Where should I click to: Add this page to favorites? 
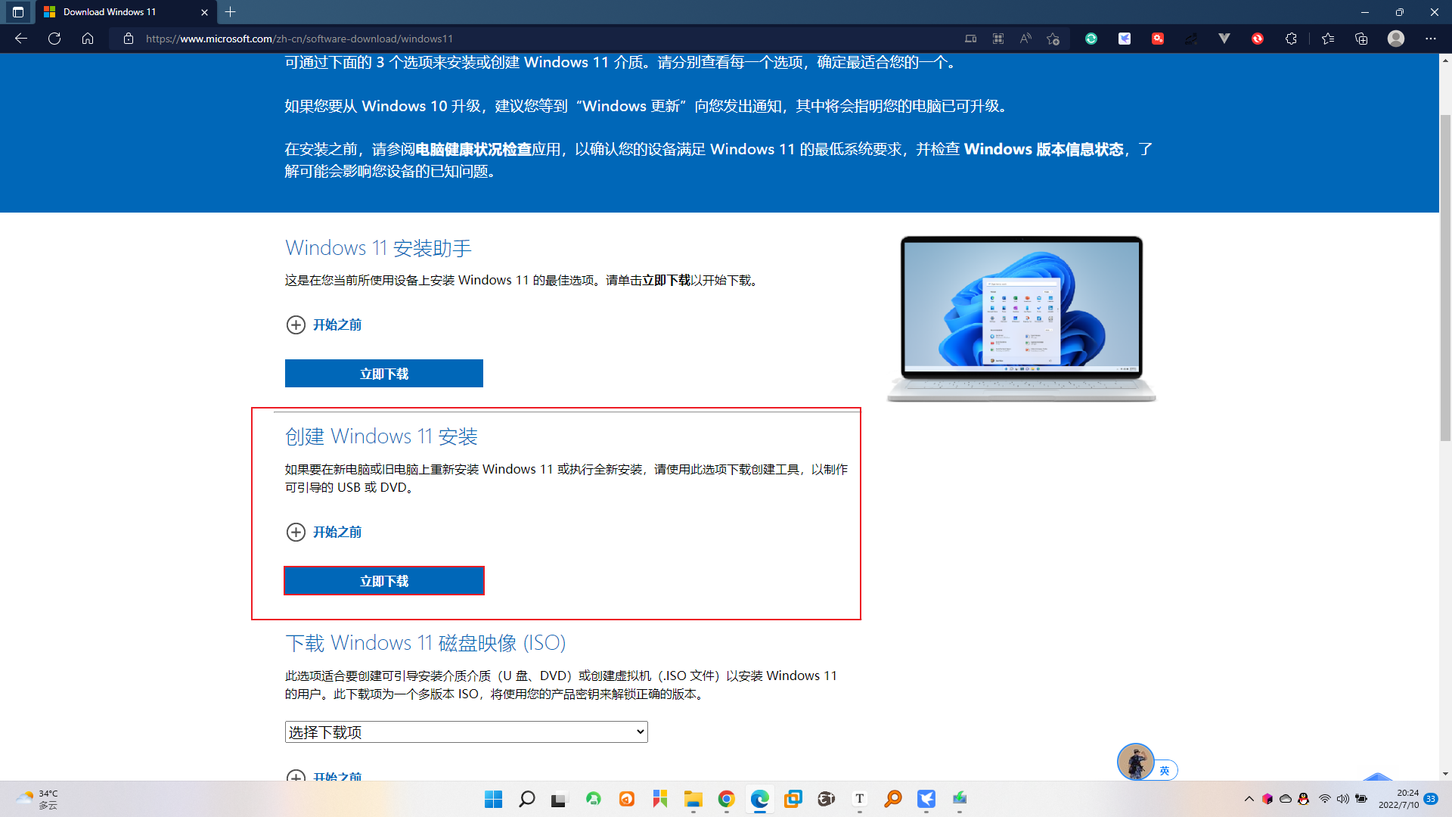[1053, 39]
